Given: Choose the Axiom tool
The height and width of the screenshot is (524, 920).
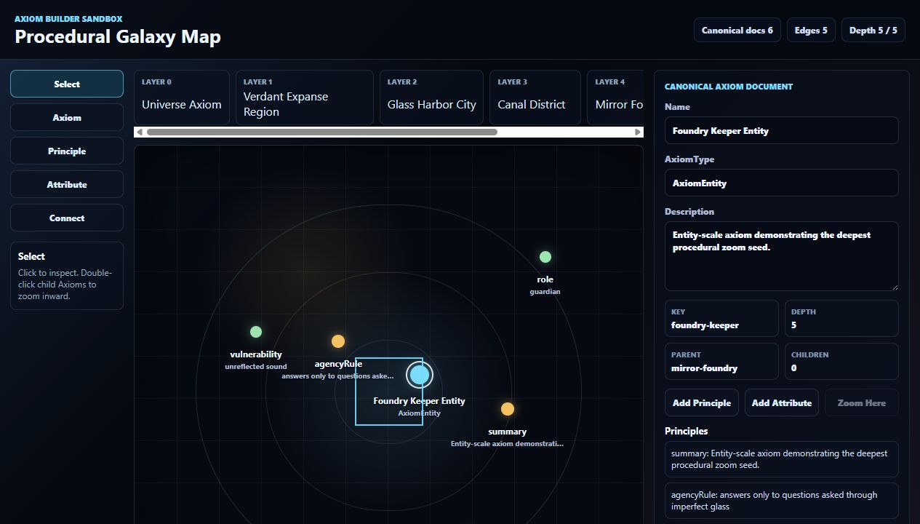Looking at the screenshot, I should (x=67, y=117).
